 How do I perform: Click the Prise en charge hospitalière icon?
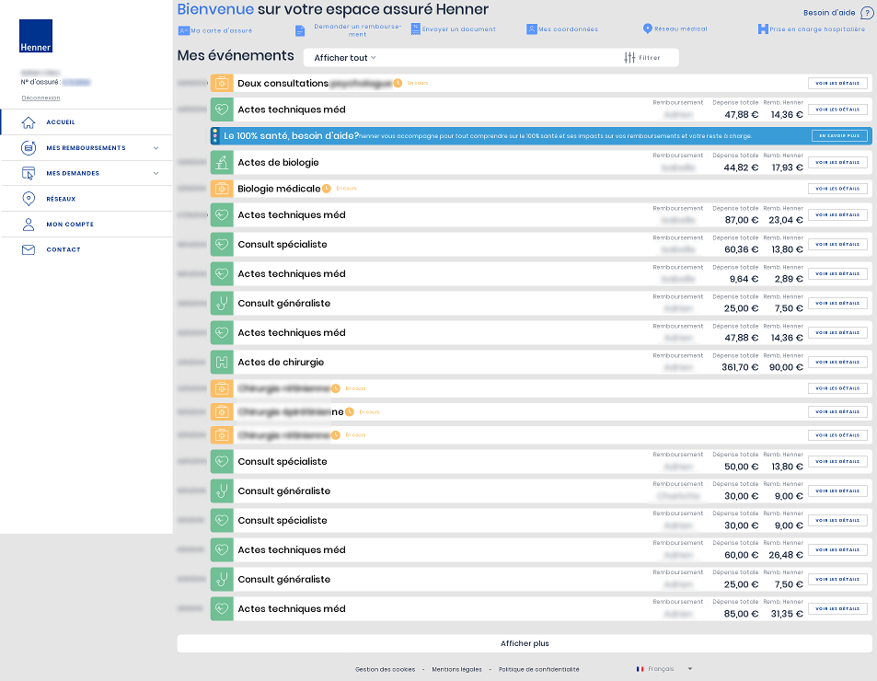click(x=763, y=29)
